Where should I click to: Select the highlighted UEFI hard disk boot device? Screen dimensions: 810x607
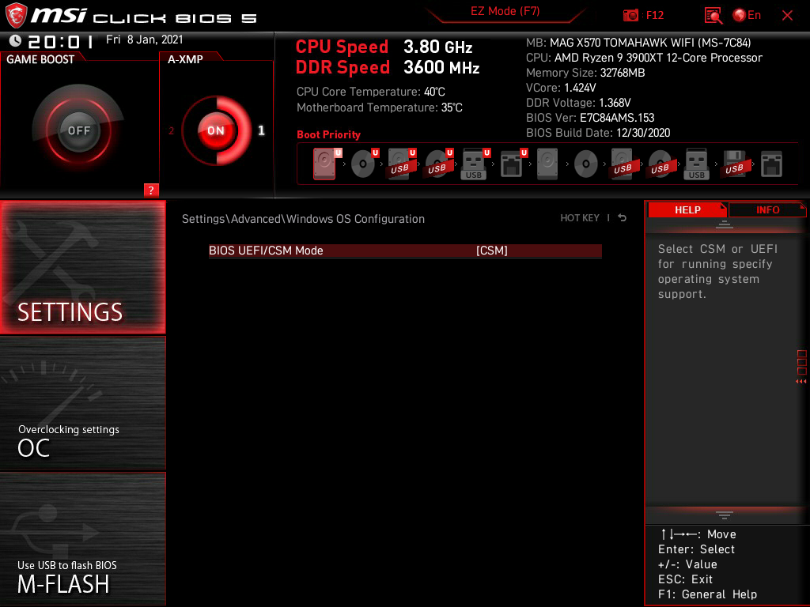pyautogui.click(x=325, y=164)
